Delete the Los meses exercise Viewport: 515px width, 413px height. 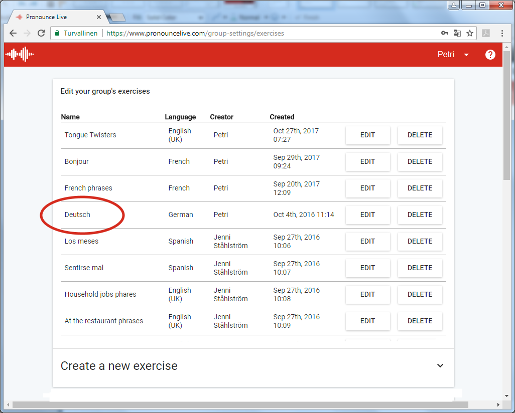[x=420, y=242]
